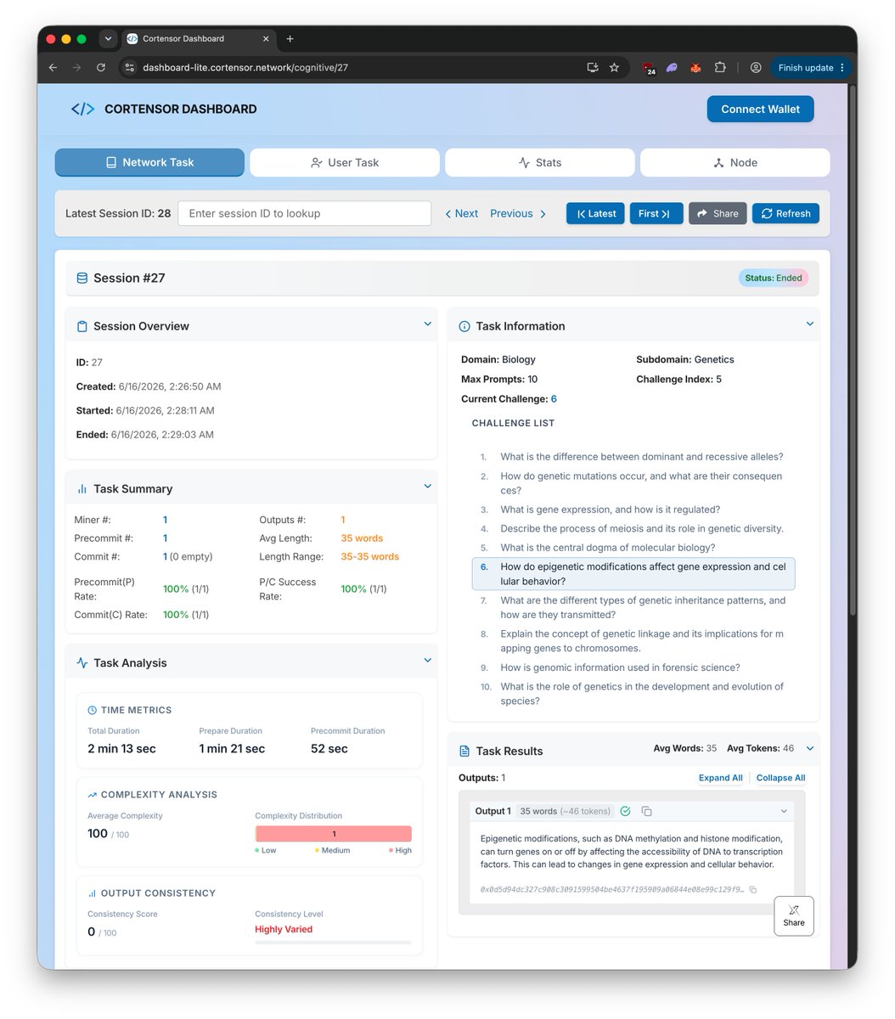Jump to the First session button
The width and height of the screenshot is (895, 1019).
coord(656,214)
